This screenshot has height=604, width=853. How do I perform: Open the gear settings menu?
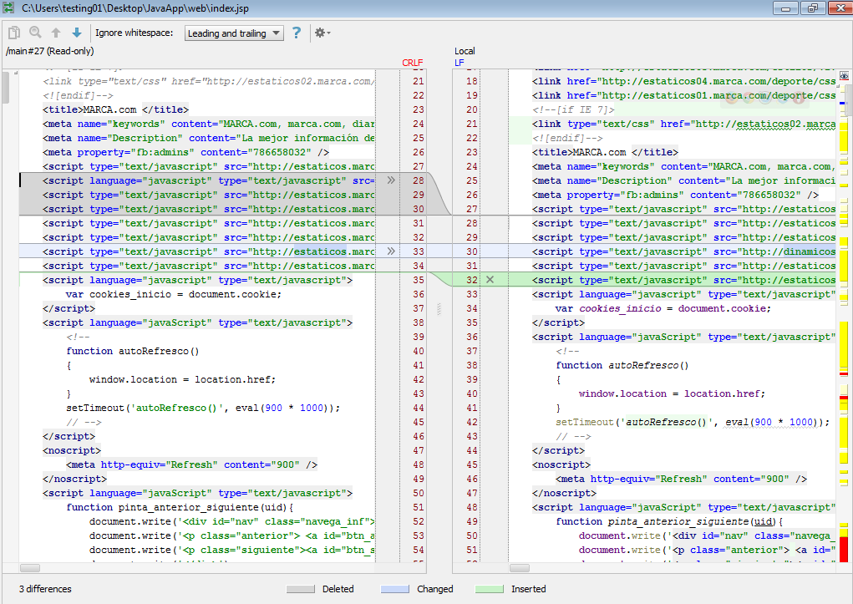[322, 33]
